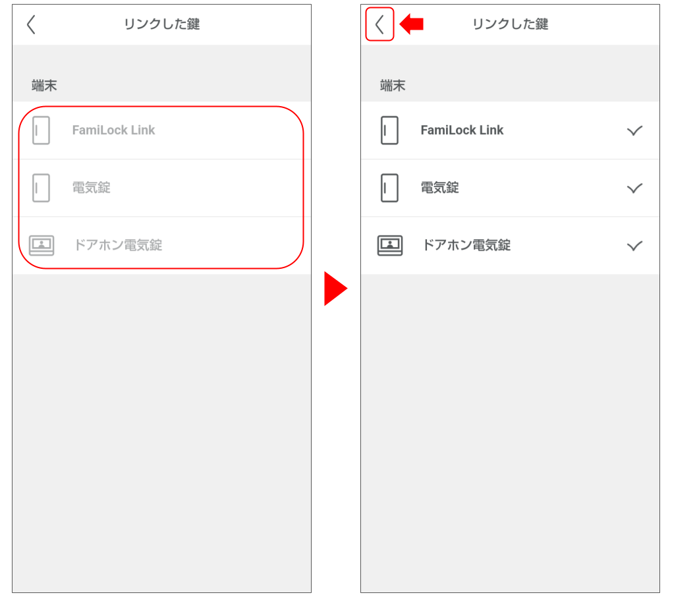Expand the 端末 section header
Image resolution: width=697 pixels, height=597 pixels.
(393, 84)
